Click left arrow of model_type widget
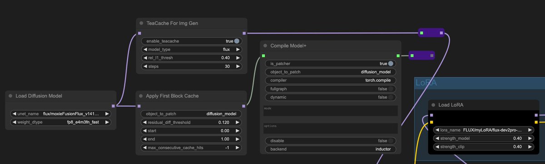 click(145, 49)
